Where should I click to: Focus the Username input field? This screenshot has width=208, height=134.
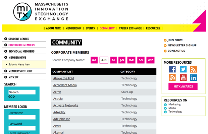pyautogui.click(x=22, y=117)
